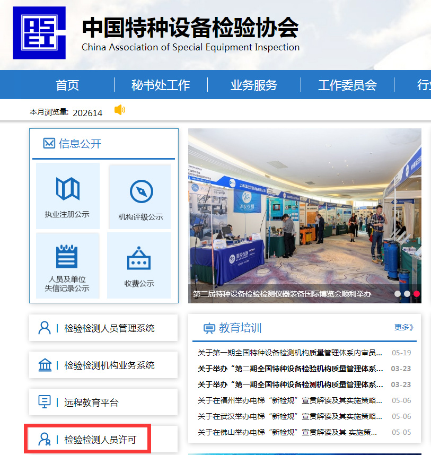
Task: Open the 业务服务 navigation item
Action: click(x=254, y=85)
